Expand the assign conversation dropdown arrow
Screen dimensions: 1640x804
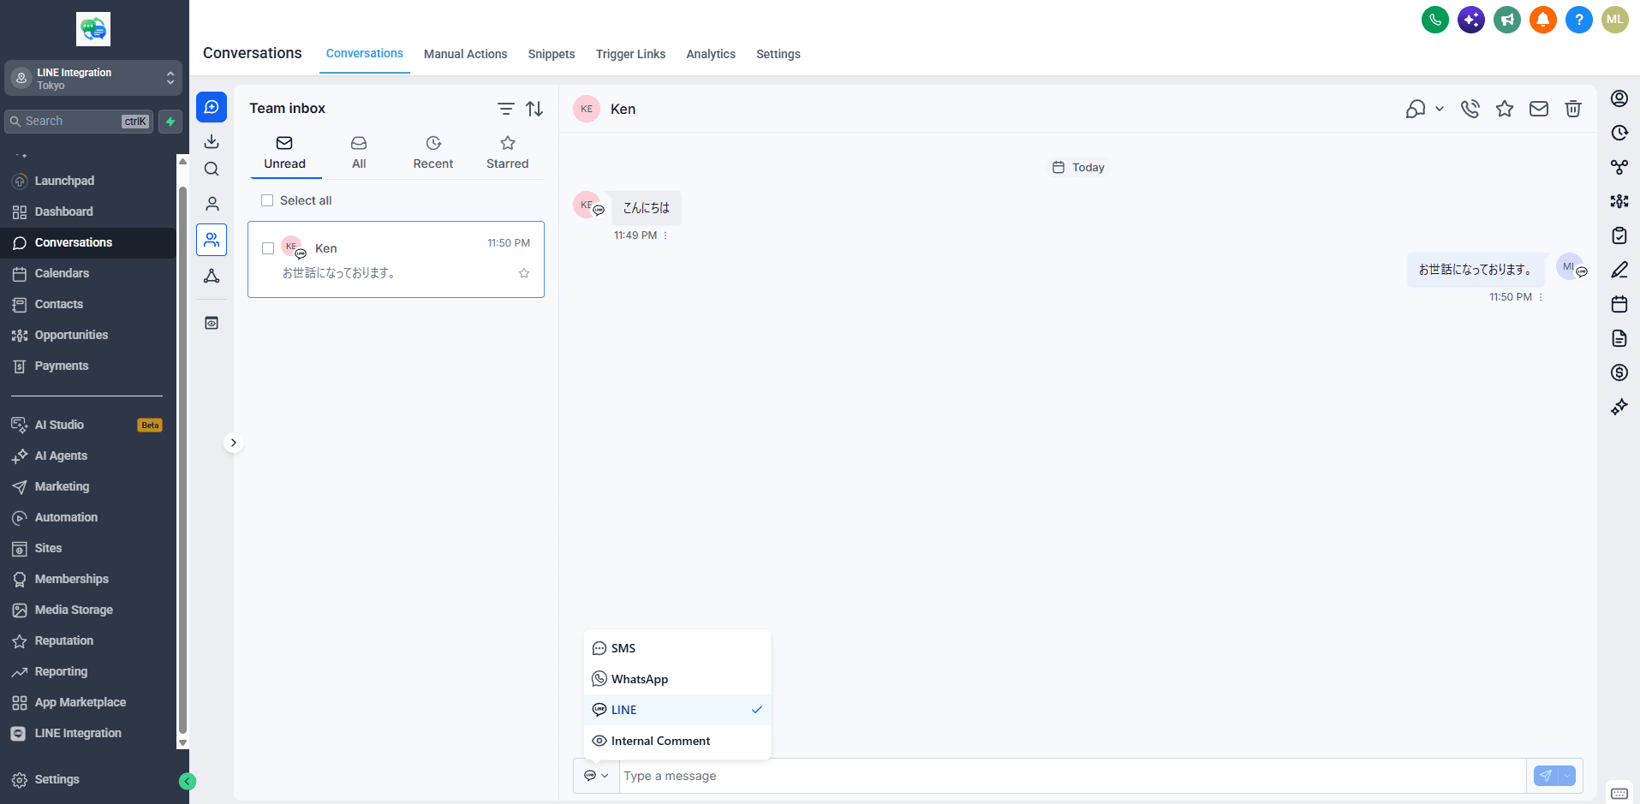click(1440, 109)
